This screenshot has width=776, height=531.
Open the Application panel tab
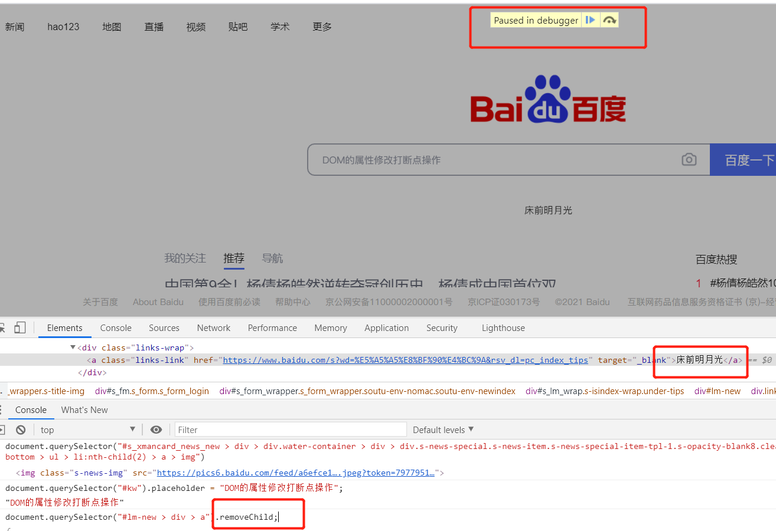click(x=387, y=328)
